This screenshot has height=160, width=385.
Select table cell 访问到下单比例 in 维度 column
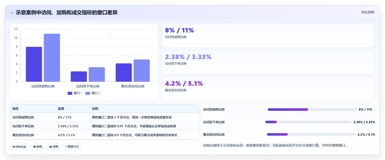click(23, 126)
